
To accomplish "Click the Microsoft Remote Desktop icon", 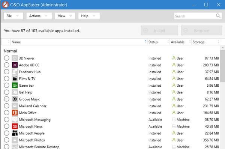I will [x=15, y=146].
